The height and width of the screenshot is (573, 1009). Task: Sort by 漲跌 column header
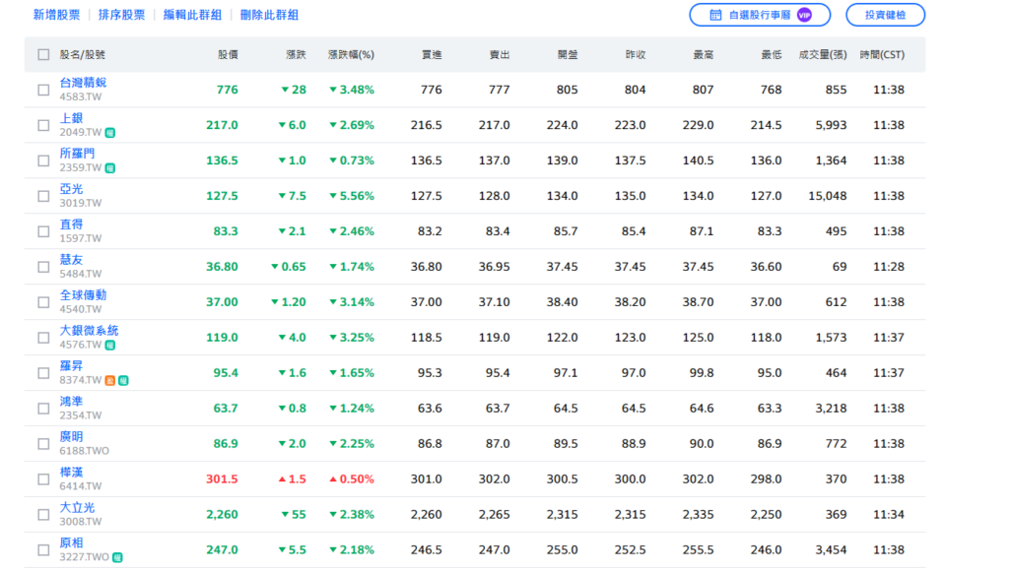pos(296,55)
